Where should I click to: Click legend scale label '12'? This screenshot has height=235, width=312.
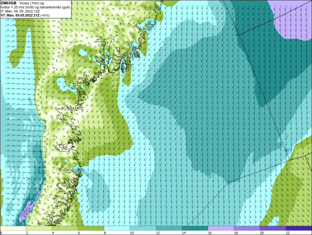[x=158, y=233]
